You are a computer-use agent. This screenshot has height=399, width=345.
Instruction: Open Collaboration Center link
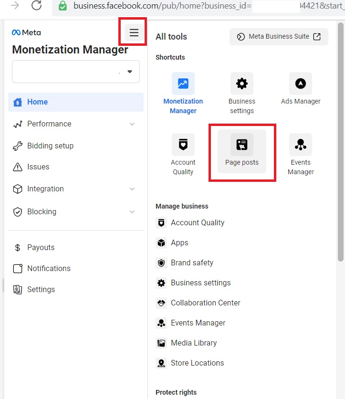[206, 303]
